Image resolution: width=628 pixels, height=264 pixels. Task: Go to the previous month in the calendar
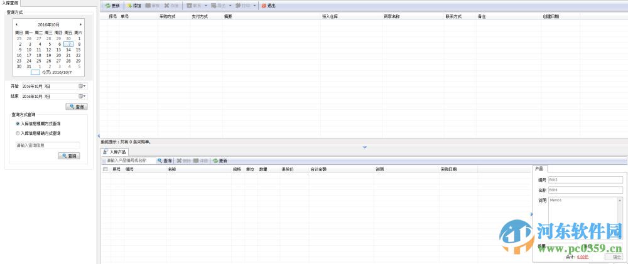coord(16,25)
